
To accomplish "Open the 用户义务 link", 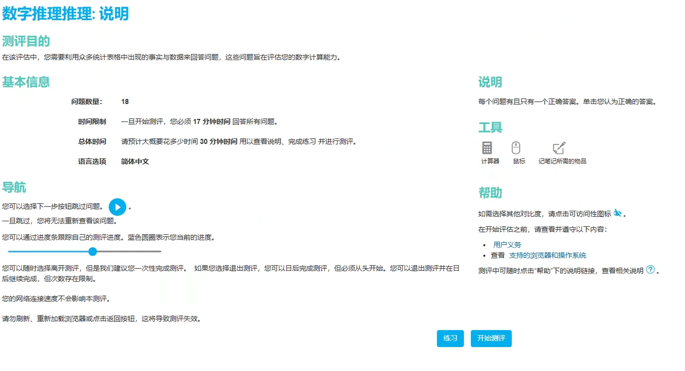I will 507,245.
